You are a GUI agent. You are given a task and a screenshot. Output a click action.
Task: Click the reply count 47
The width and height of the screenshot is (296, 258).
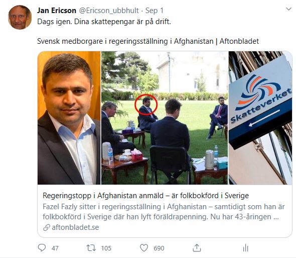coord(55,248)
